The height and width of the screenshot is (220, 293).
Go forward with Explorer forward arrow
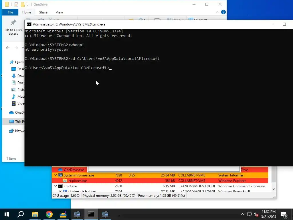pos(16,48)
